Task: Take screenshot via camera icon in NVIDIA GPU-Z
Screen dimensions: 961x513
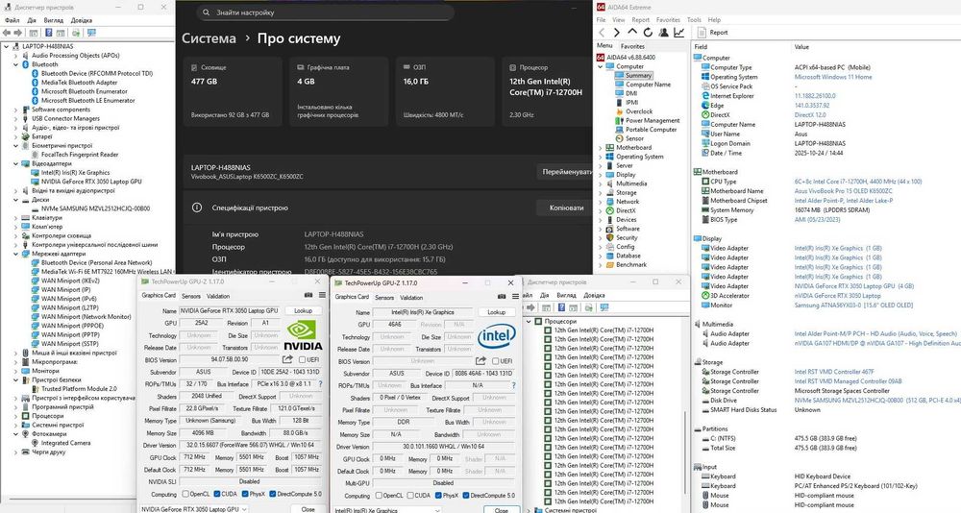Action: [x=309, y=296]
